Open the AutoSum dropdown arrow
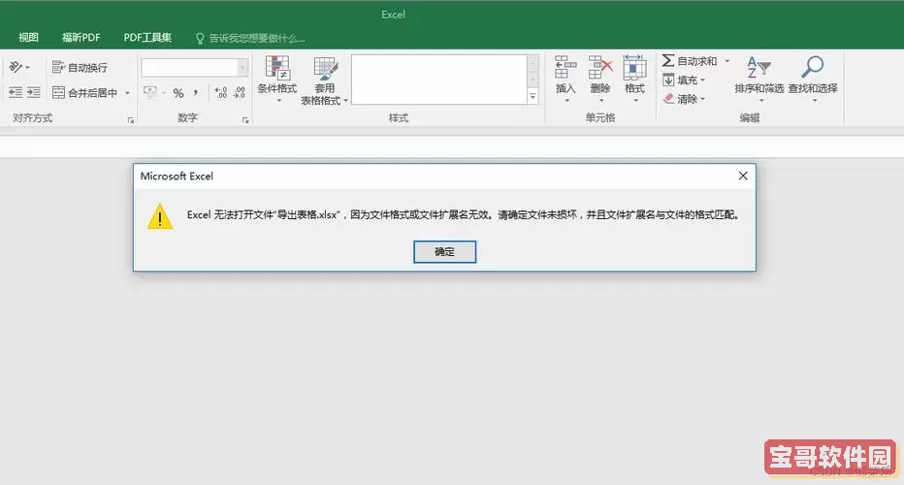This screenshot has width=904, height=485. 727,60
